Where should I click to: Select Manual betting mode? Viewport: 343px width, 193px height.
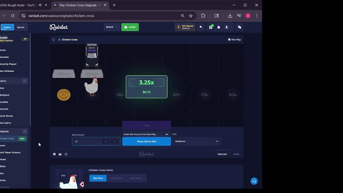pyautogui.click(x=222, y=154)
